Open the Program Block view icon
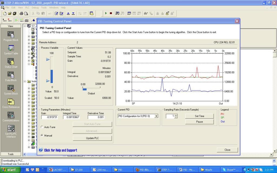 pos(11,35)
